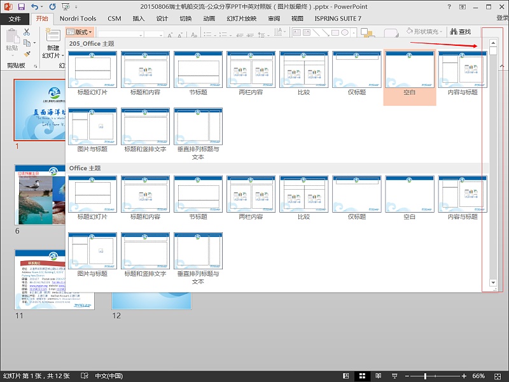Click the Find binoculars icon

(454, 31)
